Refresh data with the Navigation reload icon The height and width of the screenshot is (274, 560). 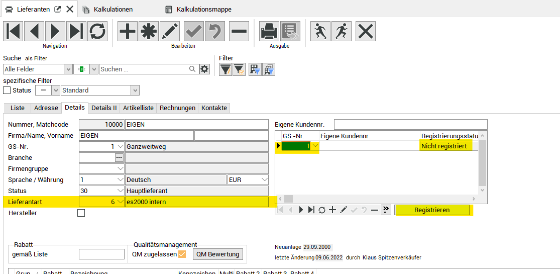click(97, 31)
